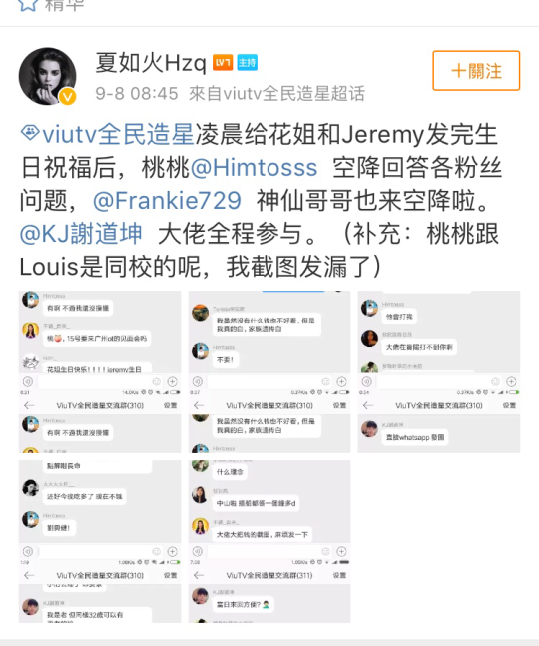This screenshot has width=539, height=646.
Task: Open the @Himtosss mention link
Action: [x=254, y=168]
